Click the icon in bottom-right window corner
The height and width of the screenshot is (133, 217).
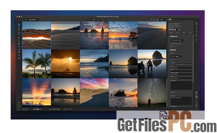click(196, 109)
